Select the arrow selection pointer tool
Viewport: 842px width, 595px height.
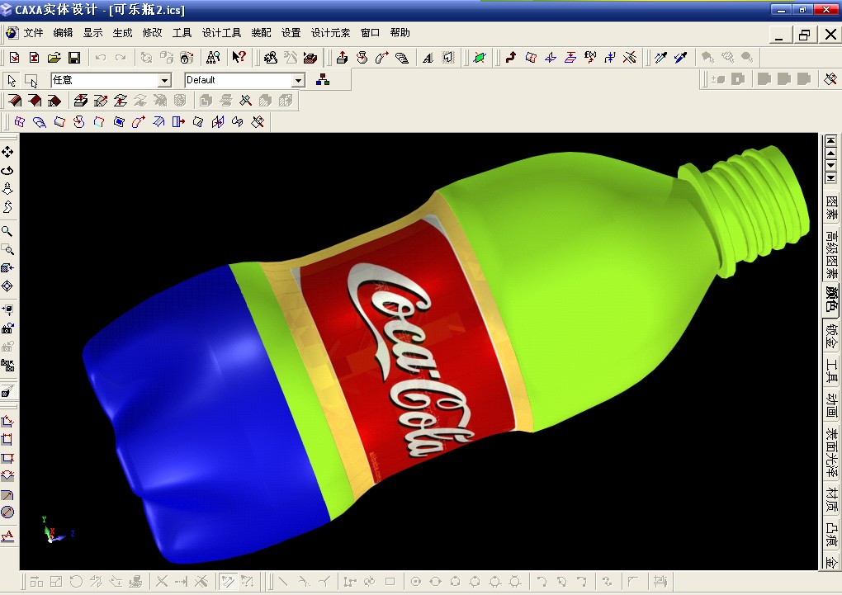(x=12, y=81)
